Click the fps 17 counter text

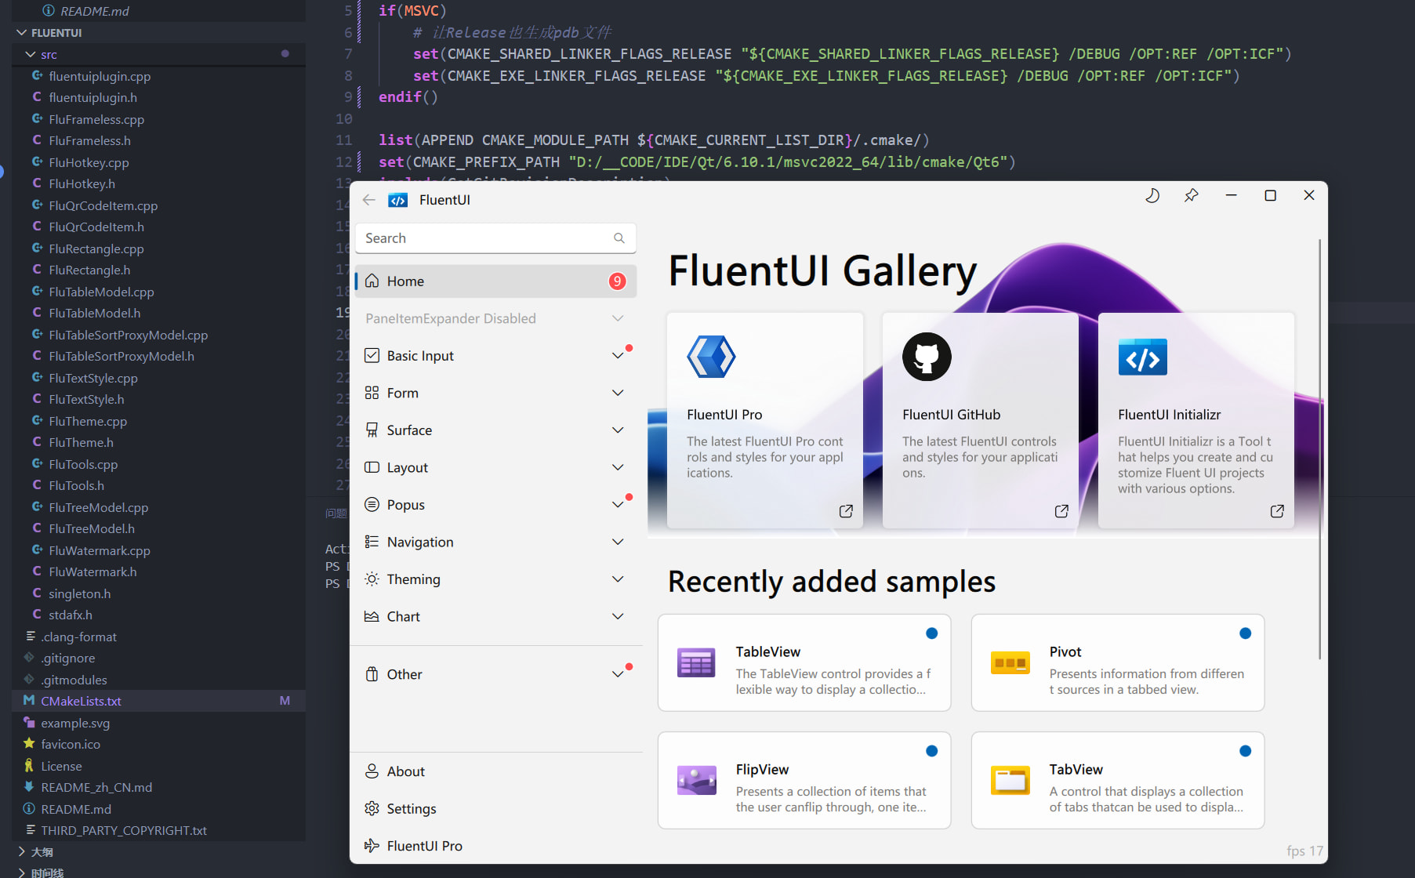tap(1304, 851)
